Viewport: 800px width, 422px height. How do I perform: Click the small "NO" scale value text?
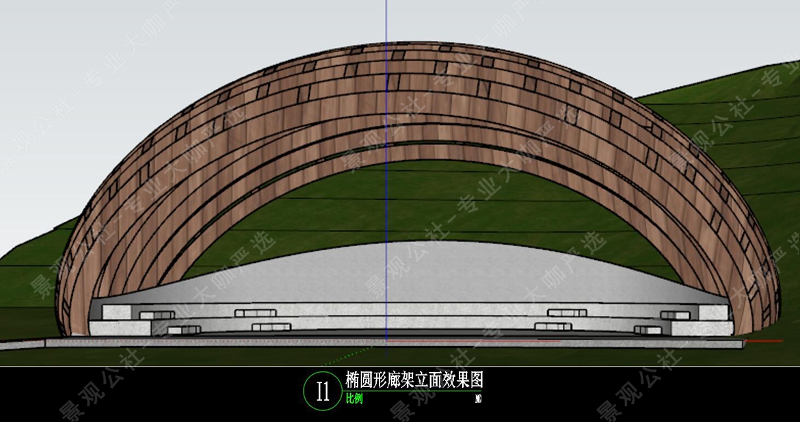coord(478,399)
